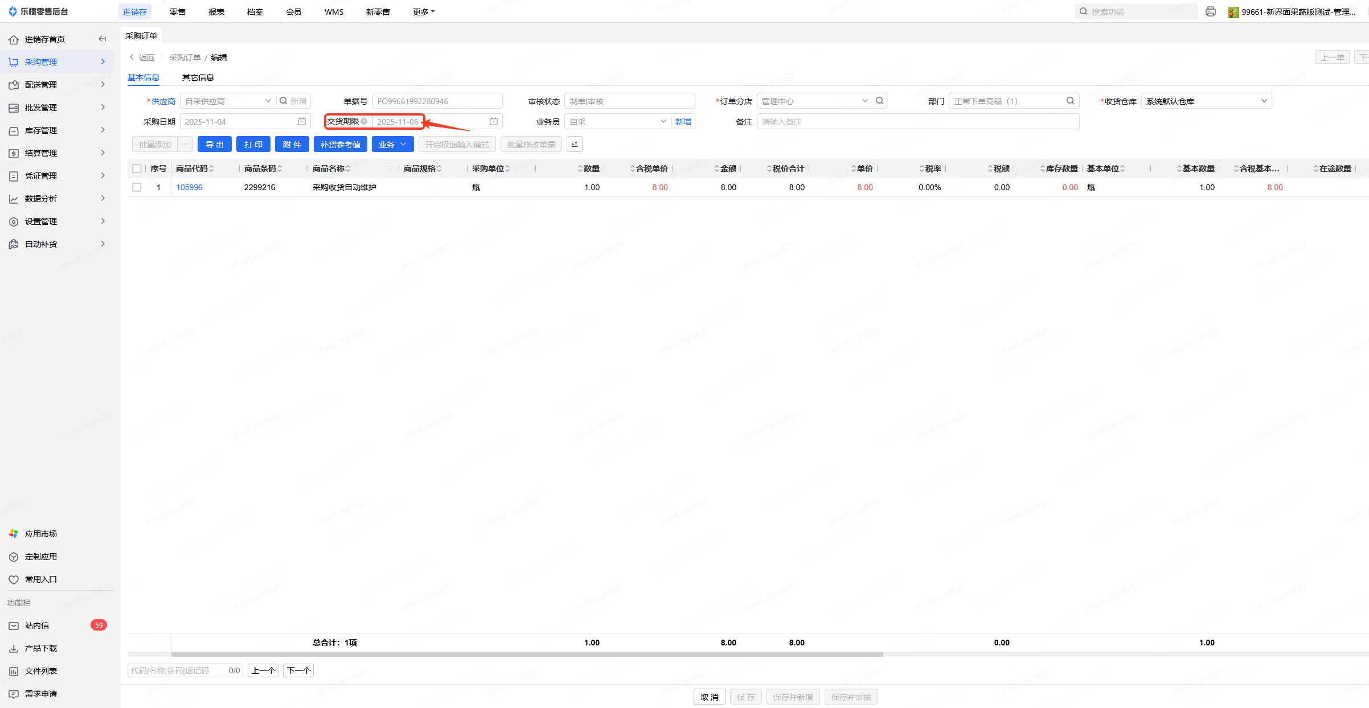1369x708 pixels.
Task: Open product code link 105996
Action: [x=189, y=187]
